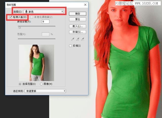Select the subtract-from-sample eyedropper icon
The image size is (162, 118).
(83, 39)
